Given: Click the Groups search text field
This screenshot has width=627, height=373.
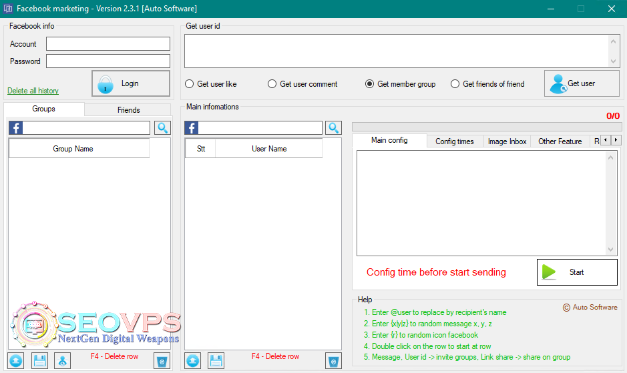Looking at the screenshot, I should (86, 128).
